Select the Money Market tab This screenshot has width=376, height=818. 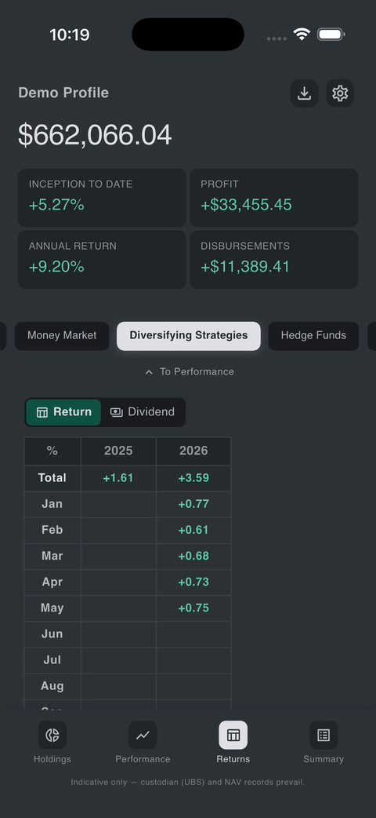[x=62, y=335]
